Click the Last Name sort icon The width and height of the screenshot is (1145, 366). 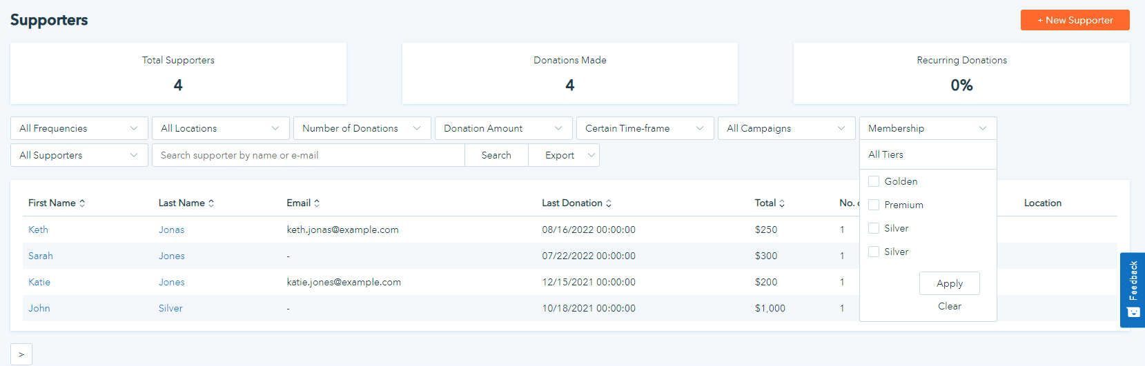pyautogui.click(x=211, y=203)
